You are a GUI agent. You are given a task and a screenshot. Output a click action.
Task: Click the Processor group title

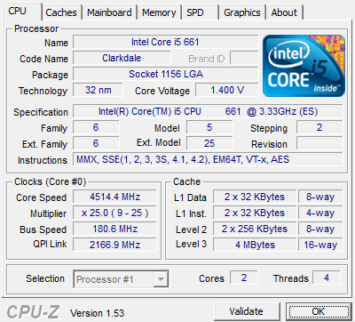click(x=36, y=28)
